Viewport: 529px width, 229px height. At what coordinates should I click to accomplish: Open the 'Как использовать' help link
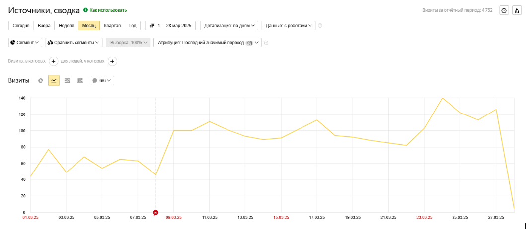click(x=105, y=10)
